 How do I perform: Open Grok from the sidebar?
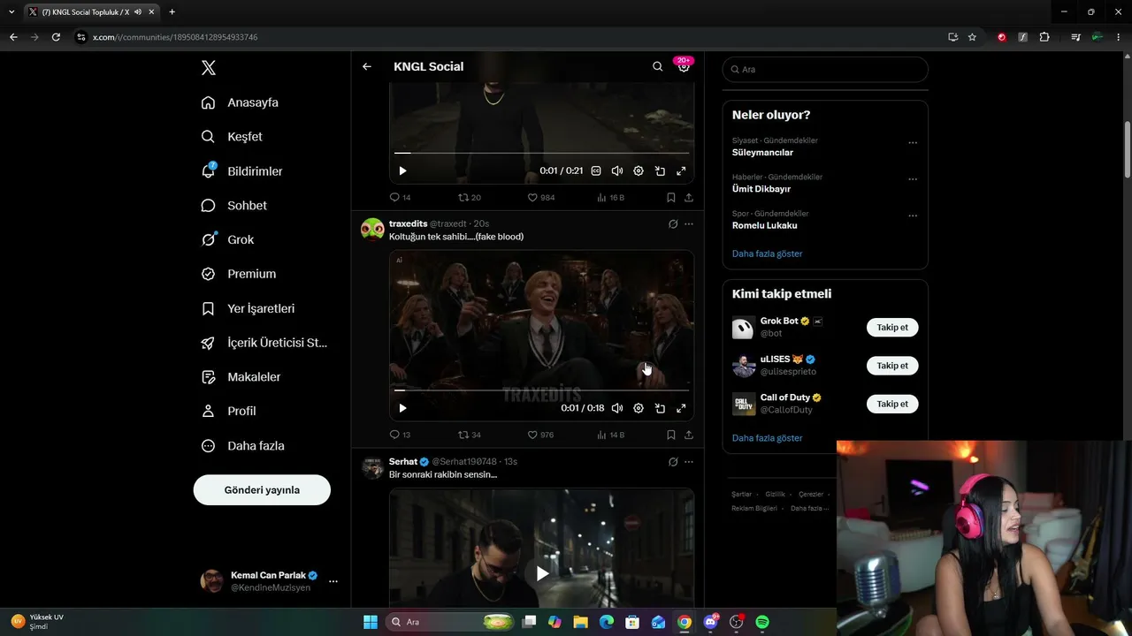pos(227,239)
